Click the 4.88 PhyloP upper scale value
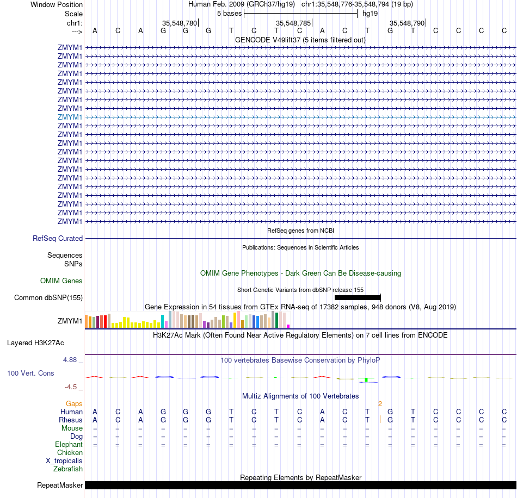Screen dimensions: 517x498 tap(70, 360)
